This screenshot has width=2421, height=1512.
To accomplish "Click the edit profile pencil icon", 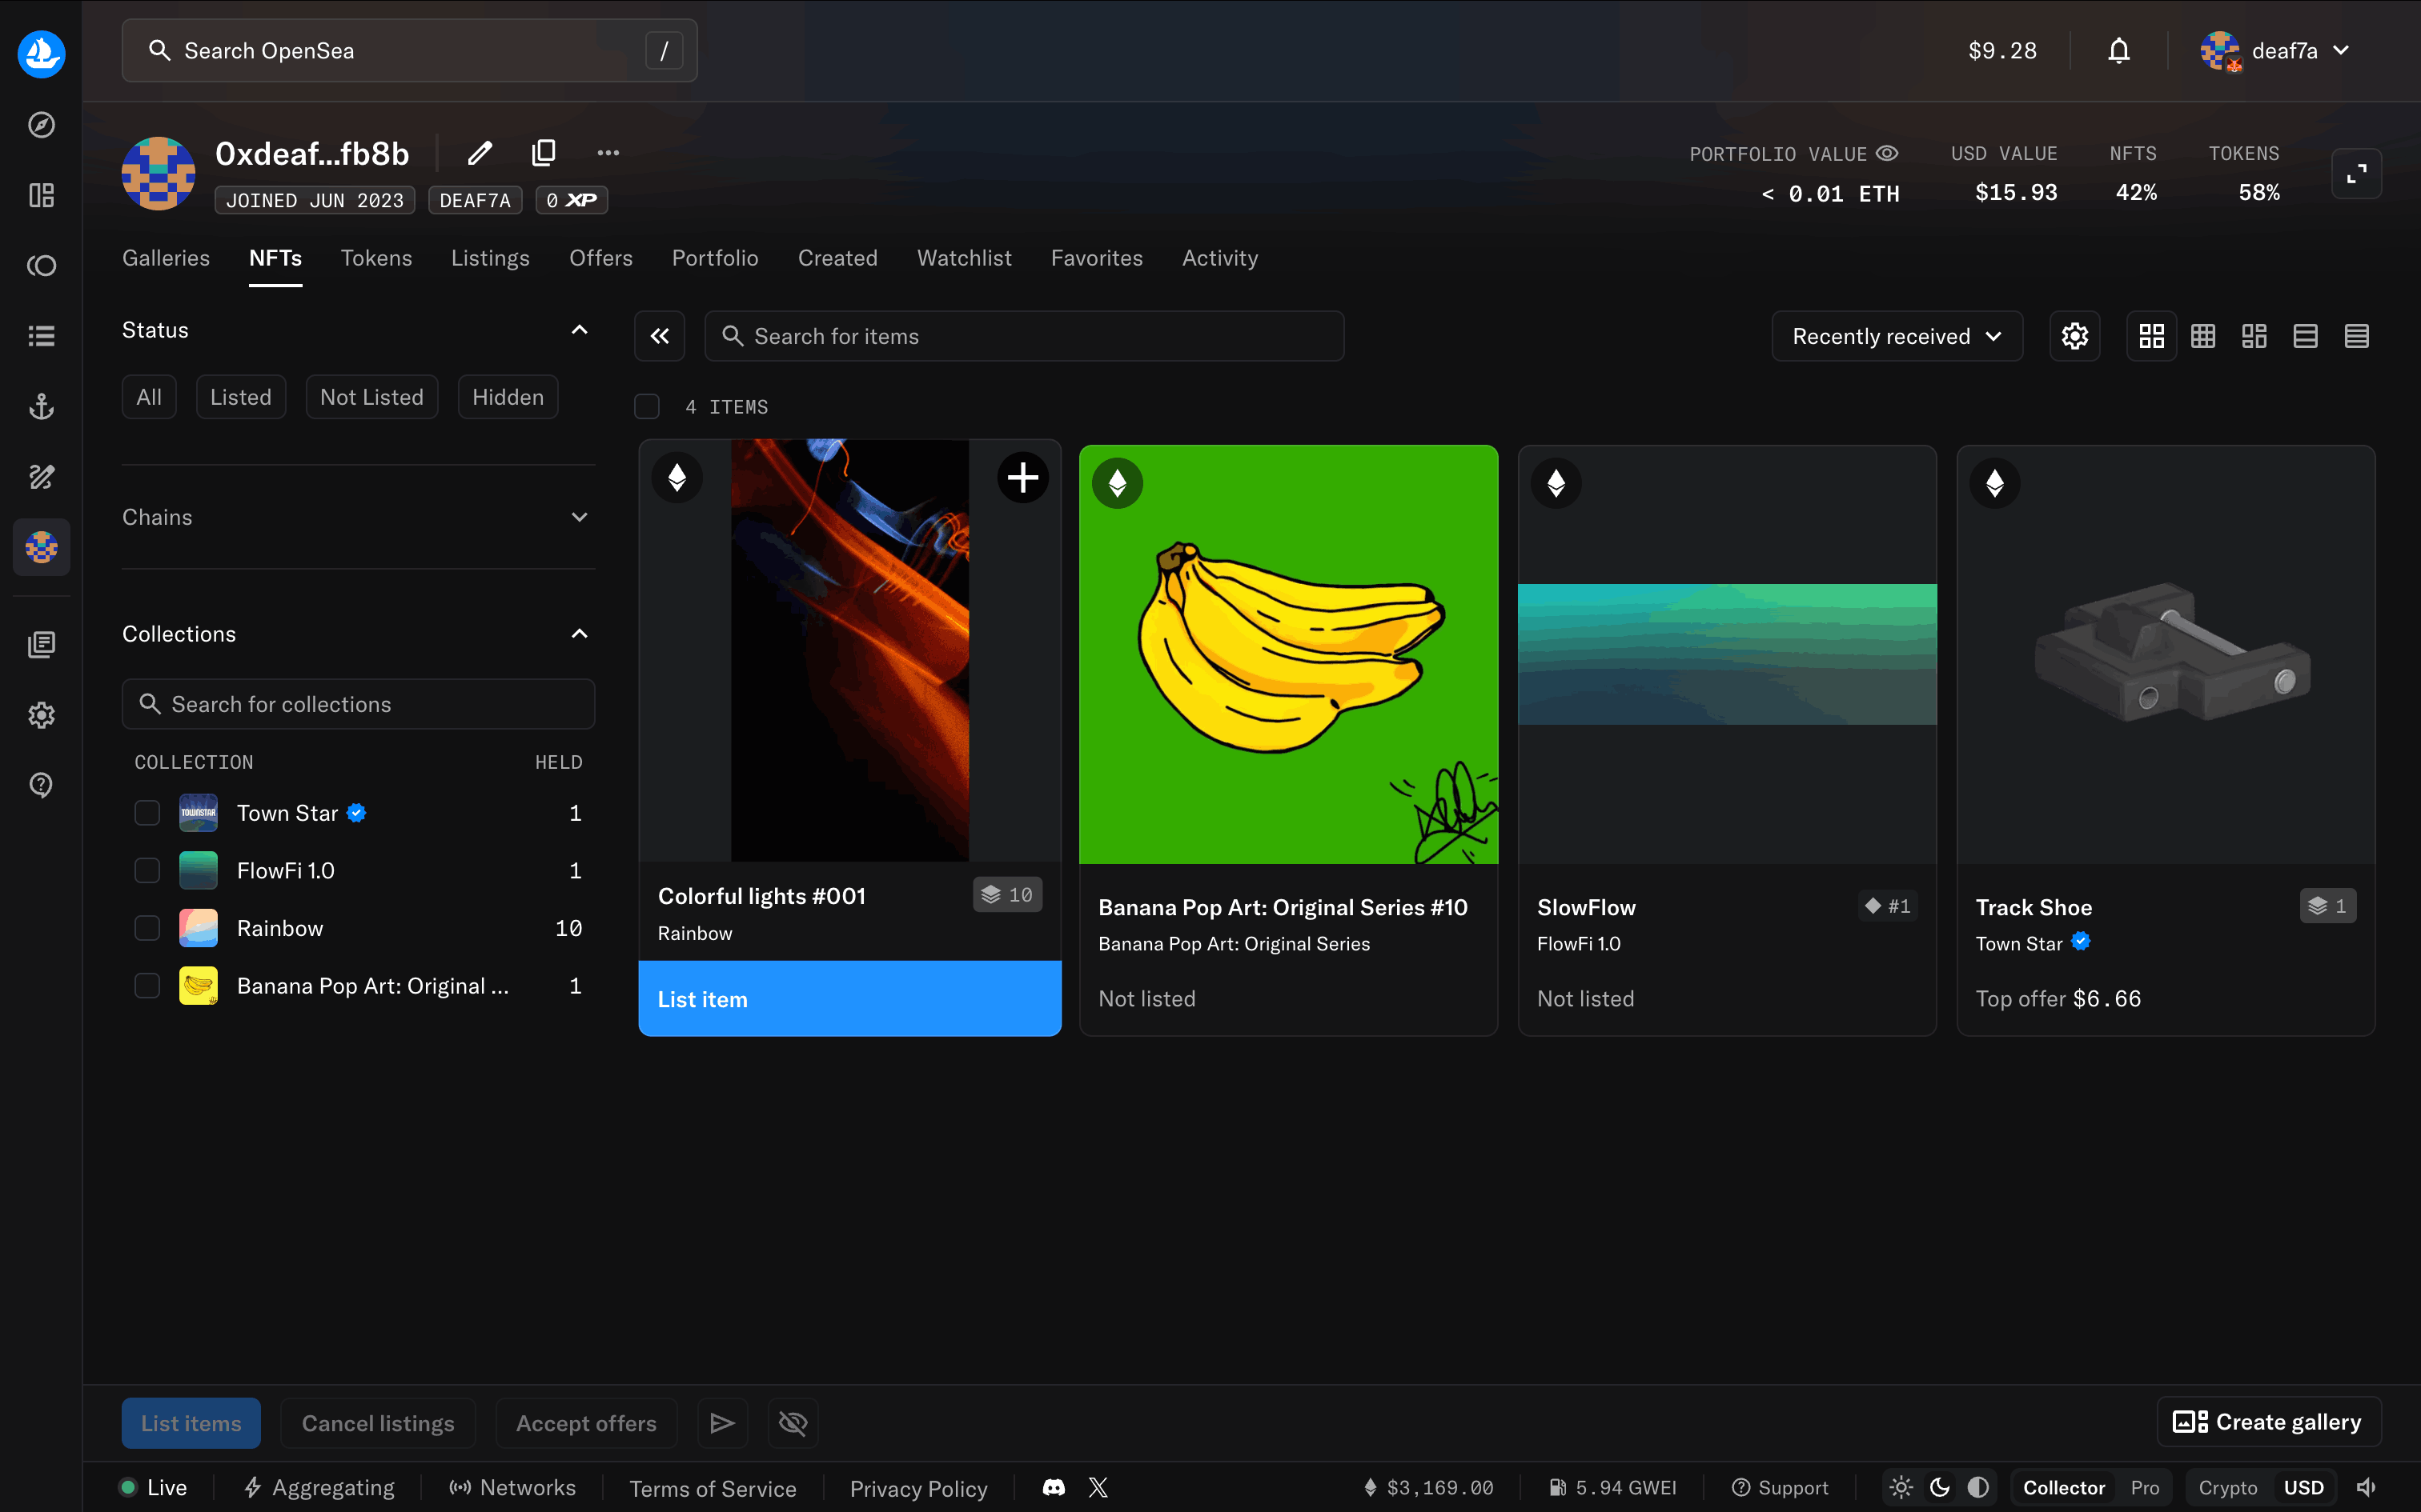I will [x=480, y=153].
